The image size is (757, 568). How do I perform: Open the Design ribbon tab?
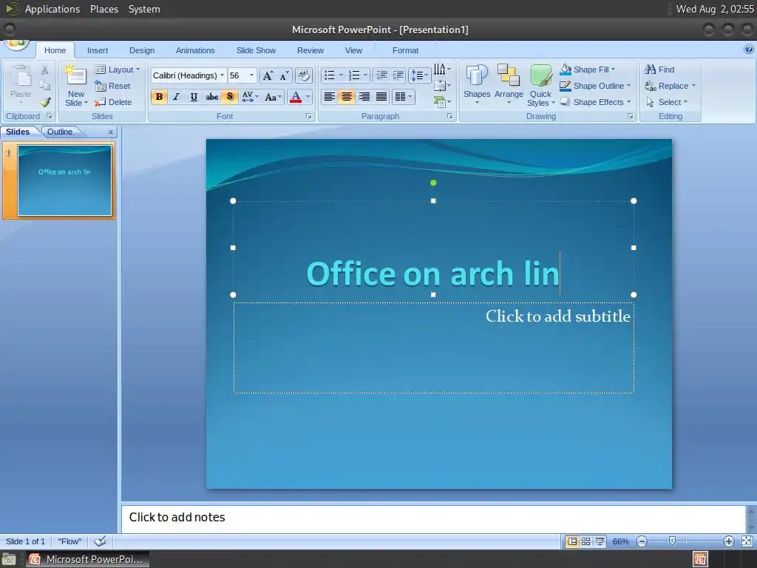click(x=142, y=50)
